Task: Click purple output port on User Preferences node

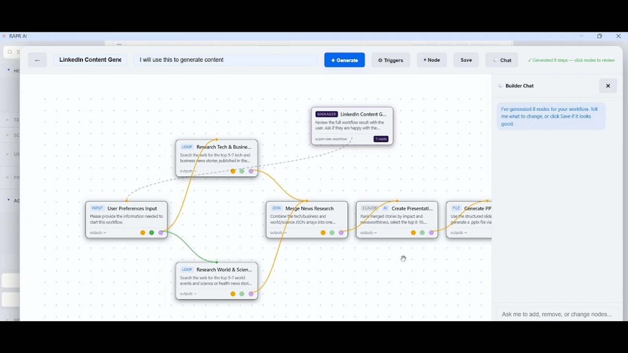Action: (x=161, y=233)
